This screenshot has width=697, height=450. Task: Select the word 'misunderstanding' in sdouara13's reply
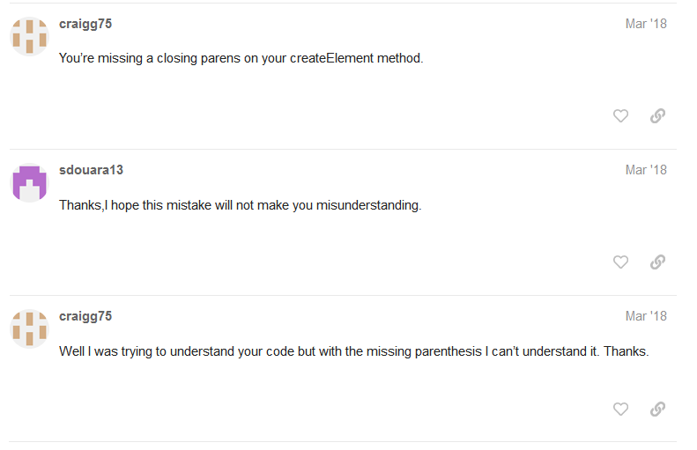368,205
